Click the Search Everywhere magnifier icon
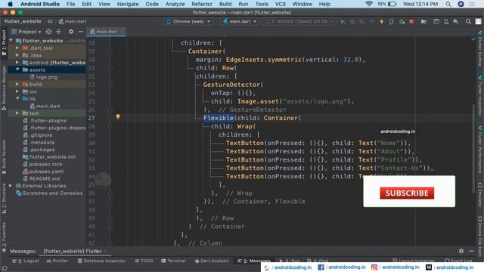This screenshot has height=272, width=484. 469,22
